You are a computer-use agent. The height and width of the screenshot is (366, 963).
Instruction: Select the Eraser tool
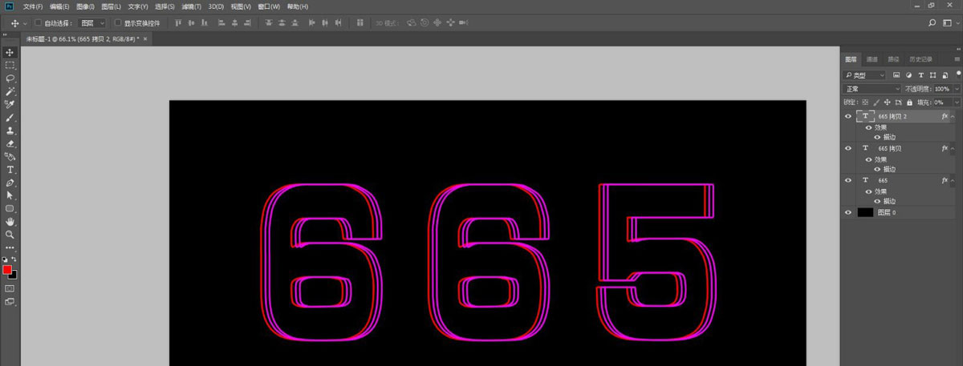tap(10, 143)
